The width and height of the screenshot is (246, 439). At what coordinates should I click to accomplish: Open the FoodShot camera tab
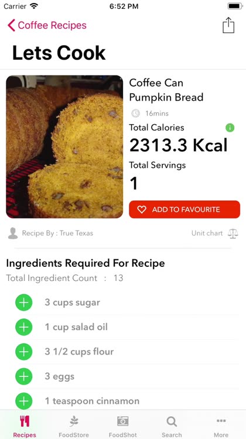click(123, 426)
